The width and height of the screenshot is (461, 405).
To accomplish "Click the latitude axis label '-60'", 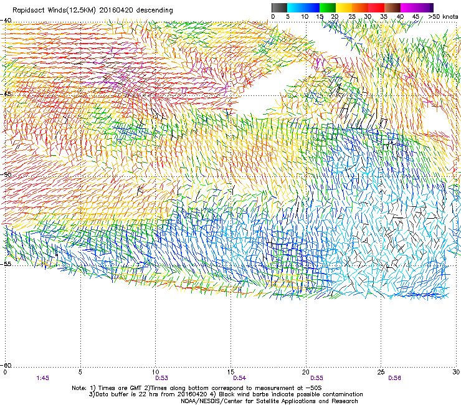I will coord(6,365).
